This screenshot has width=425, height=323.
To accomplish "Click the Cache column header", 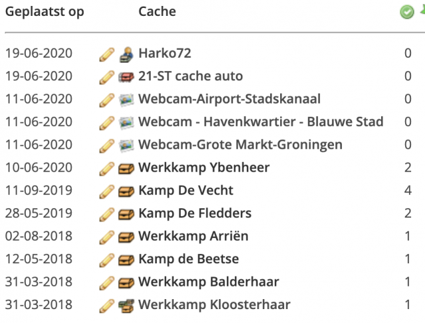I will 157,12.
